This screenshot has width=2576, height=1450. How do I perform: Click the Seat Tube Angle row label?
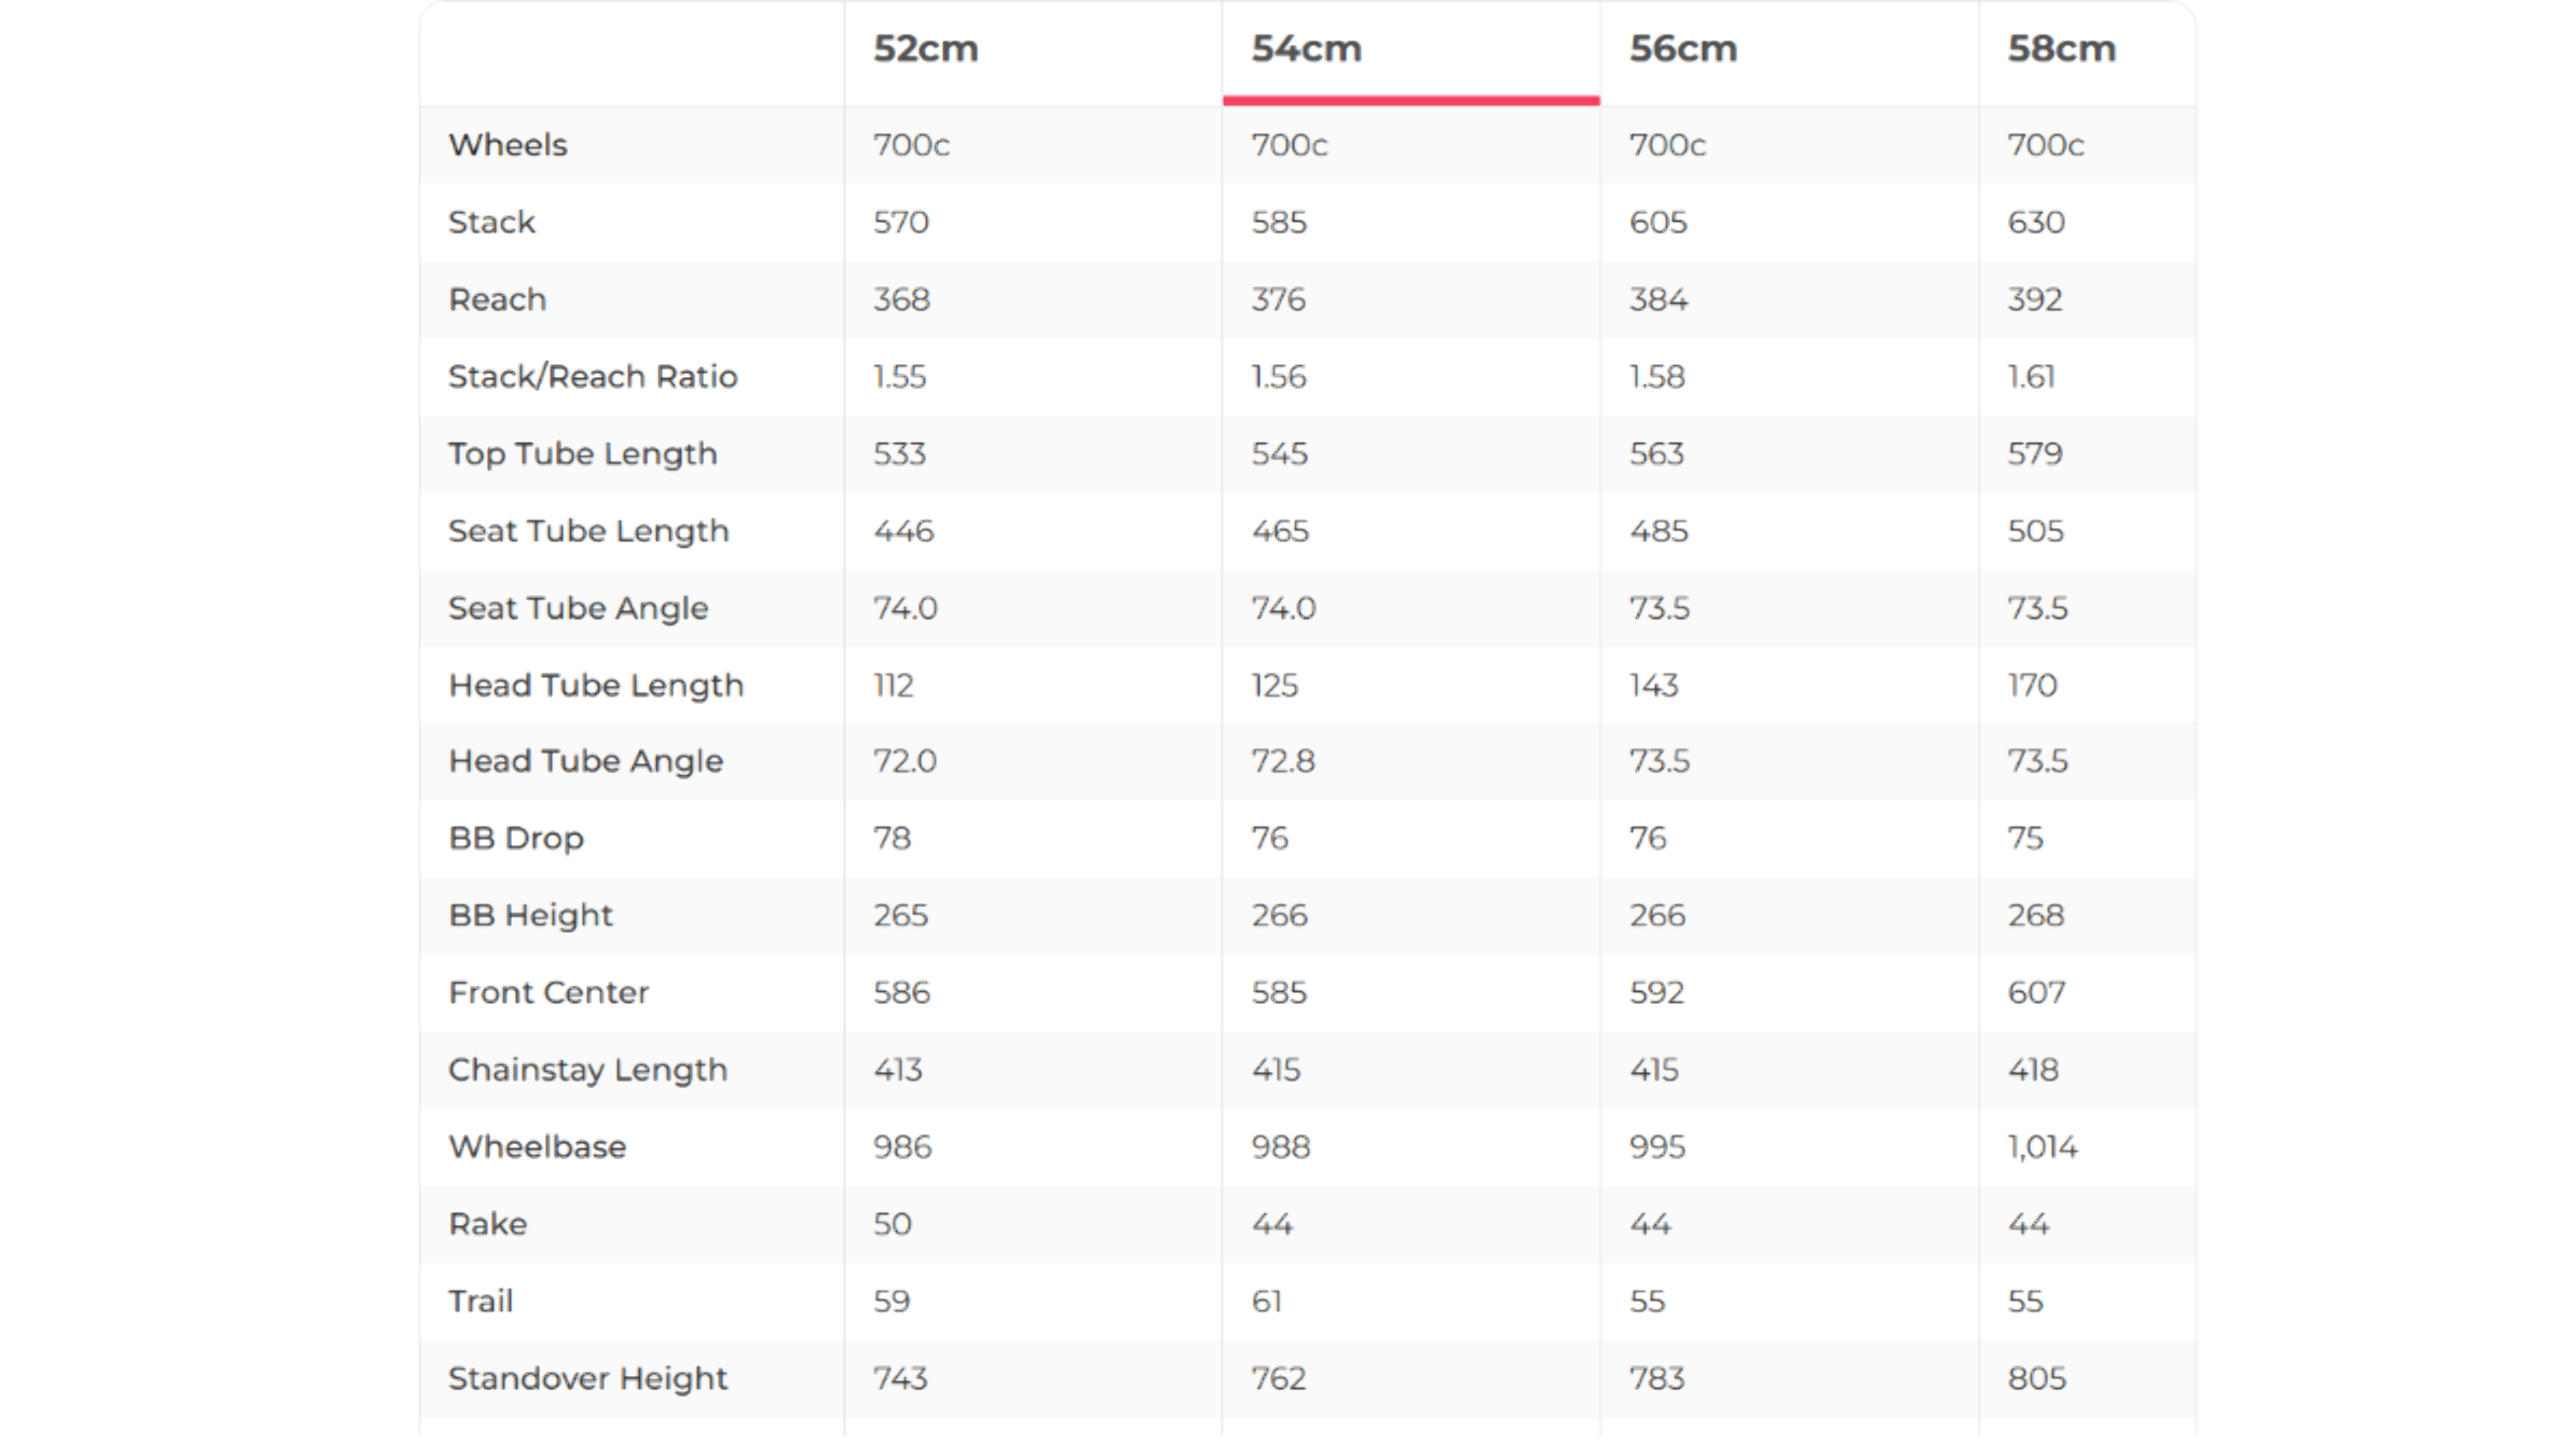pos(578,608)
